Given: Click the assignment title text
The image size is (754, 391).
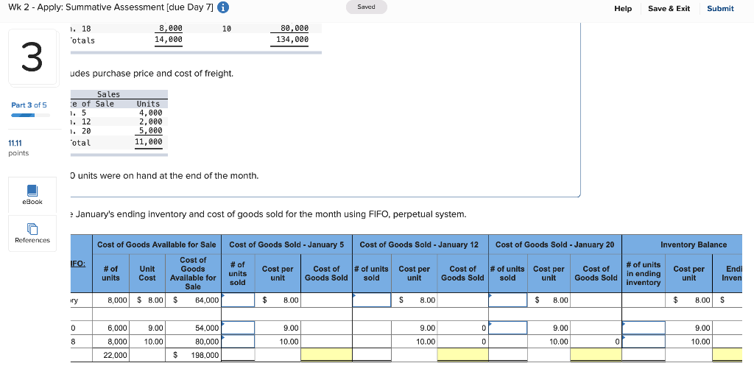Looking at the screenshot, I should [110, 7].
